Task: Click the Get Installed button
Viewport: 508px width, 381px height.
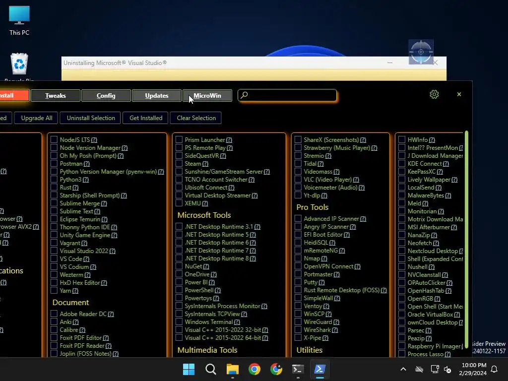Action: point(146,118)
